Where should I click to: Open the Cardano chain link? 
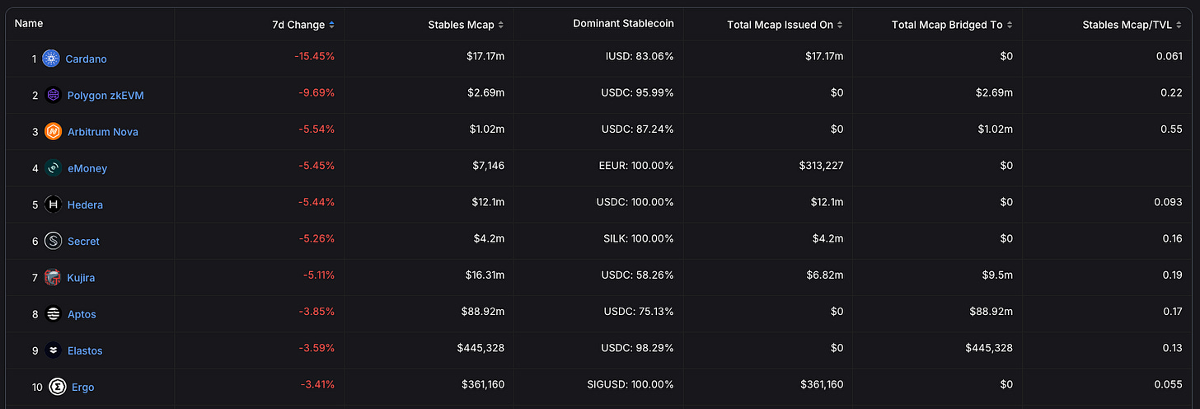(x=87, y=59)
